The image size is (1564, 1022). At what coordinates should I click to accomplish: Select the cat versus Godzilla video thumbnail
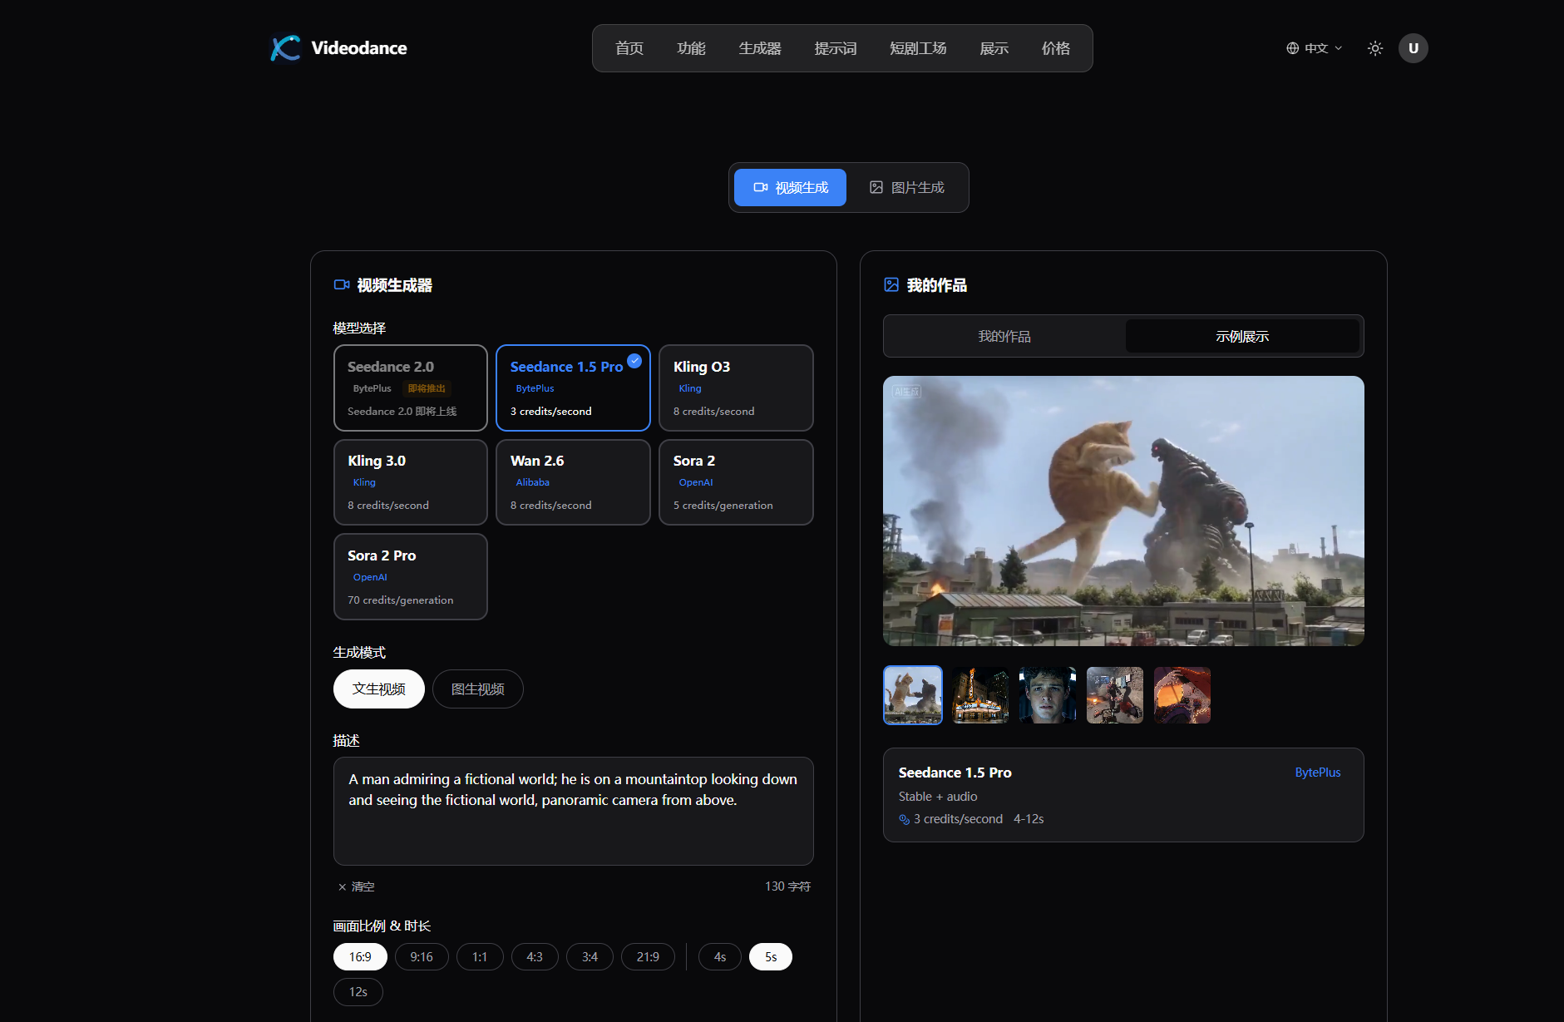pyautogui.click(x=912, y=694)
